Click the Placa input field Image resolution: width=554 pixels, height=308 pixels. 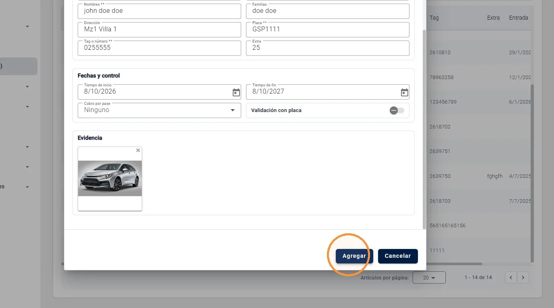pos(328,29)
